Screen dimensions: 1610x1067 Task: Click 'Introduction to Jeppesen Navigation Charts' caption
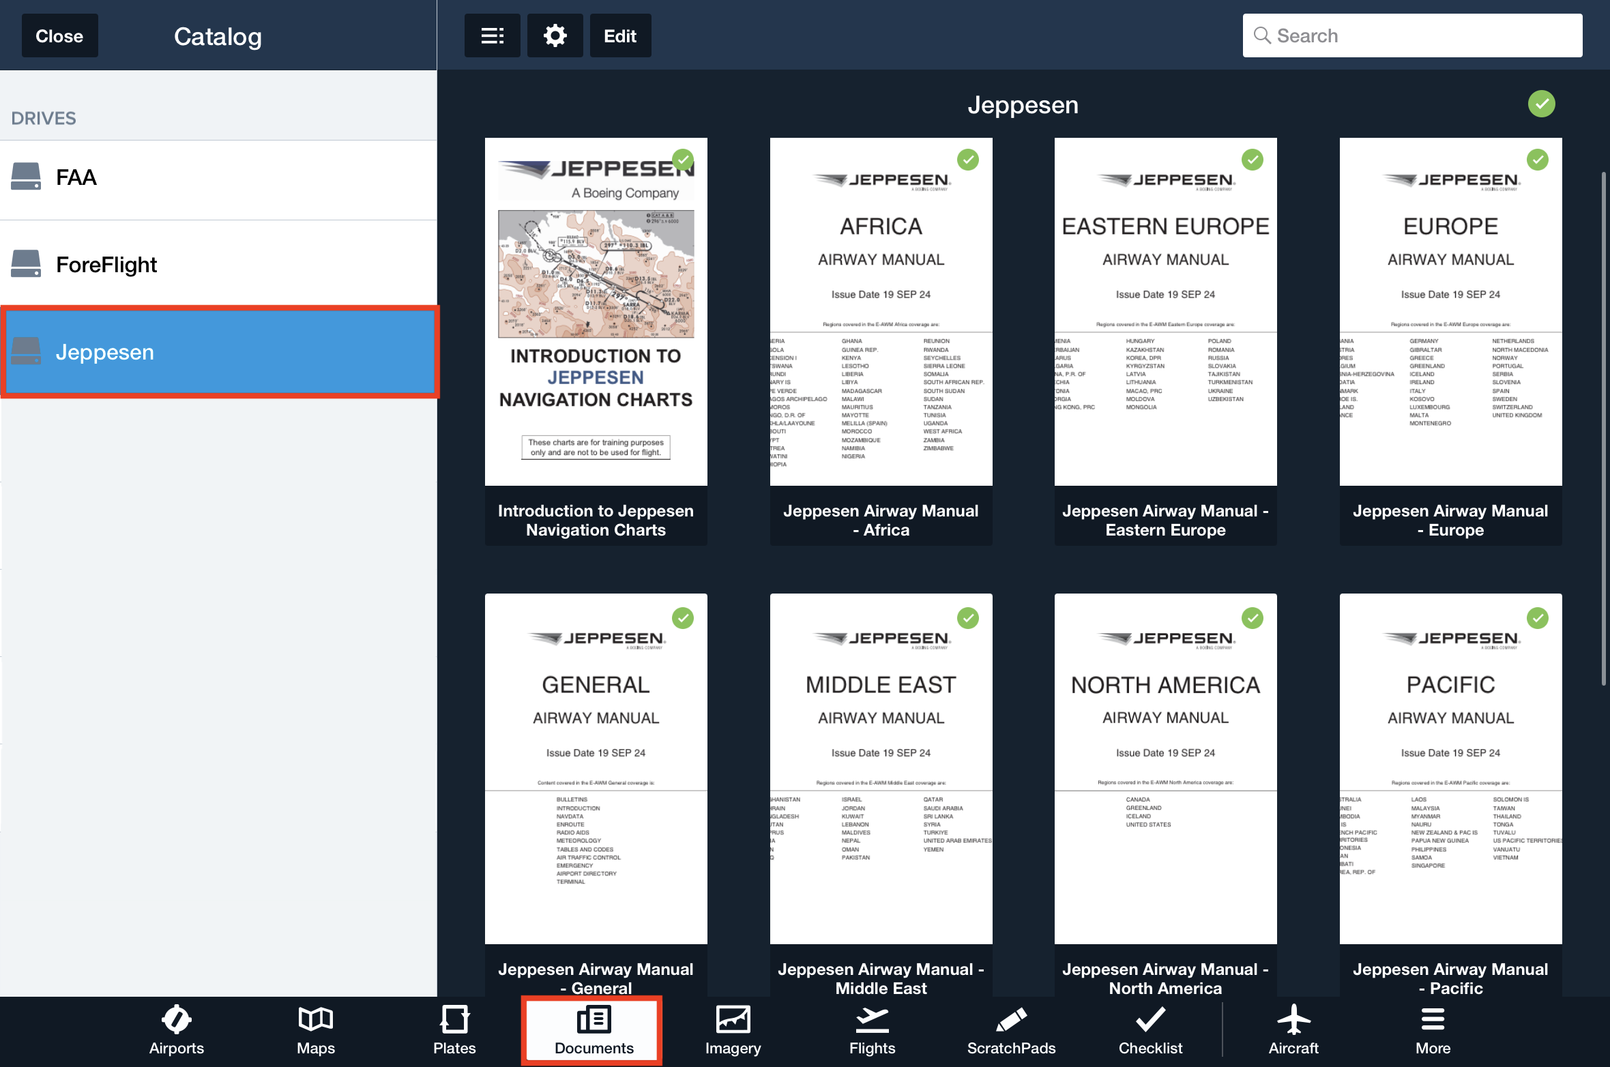pyautogui.click(x=596, y=521)
